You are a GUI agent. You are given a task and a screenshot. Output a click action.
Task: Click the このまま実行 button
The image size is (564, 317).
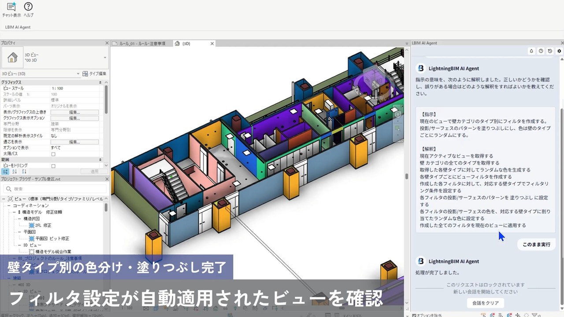point(536,244)
